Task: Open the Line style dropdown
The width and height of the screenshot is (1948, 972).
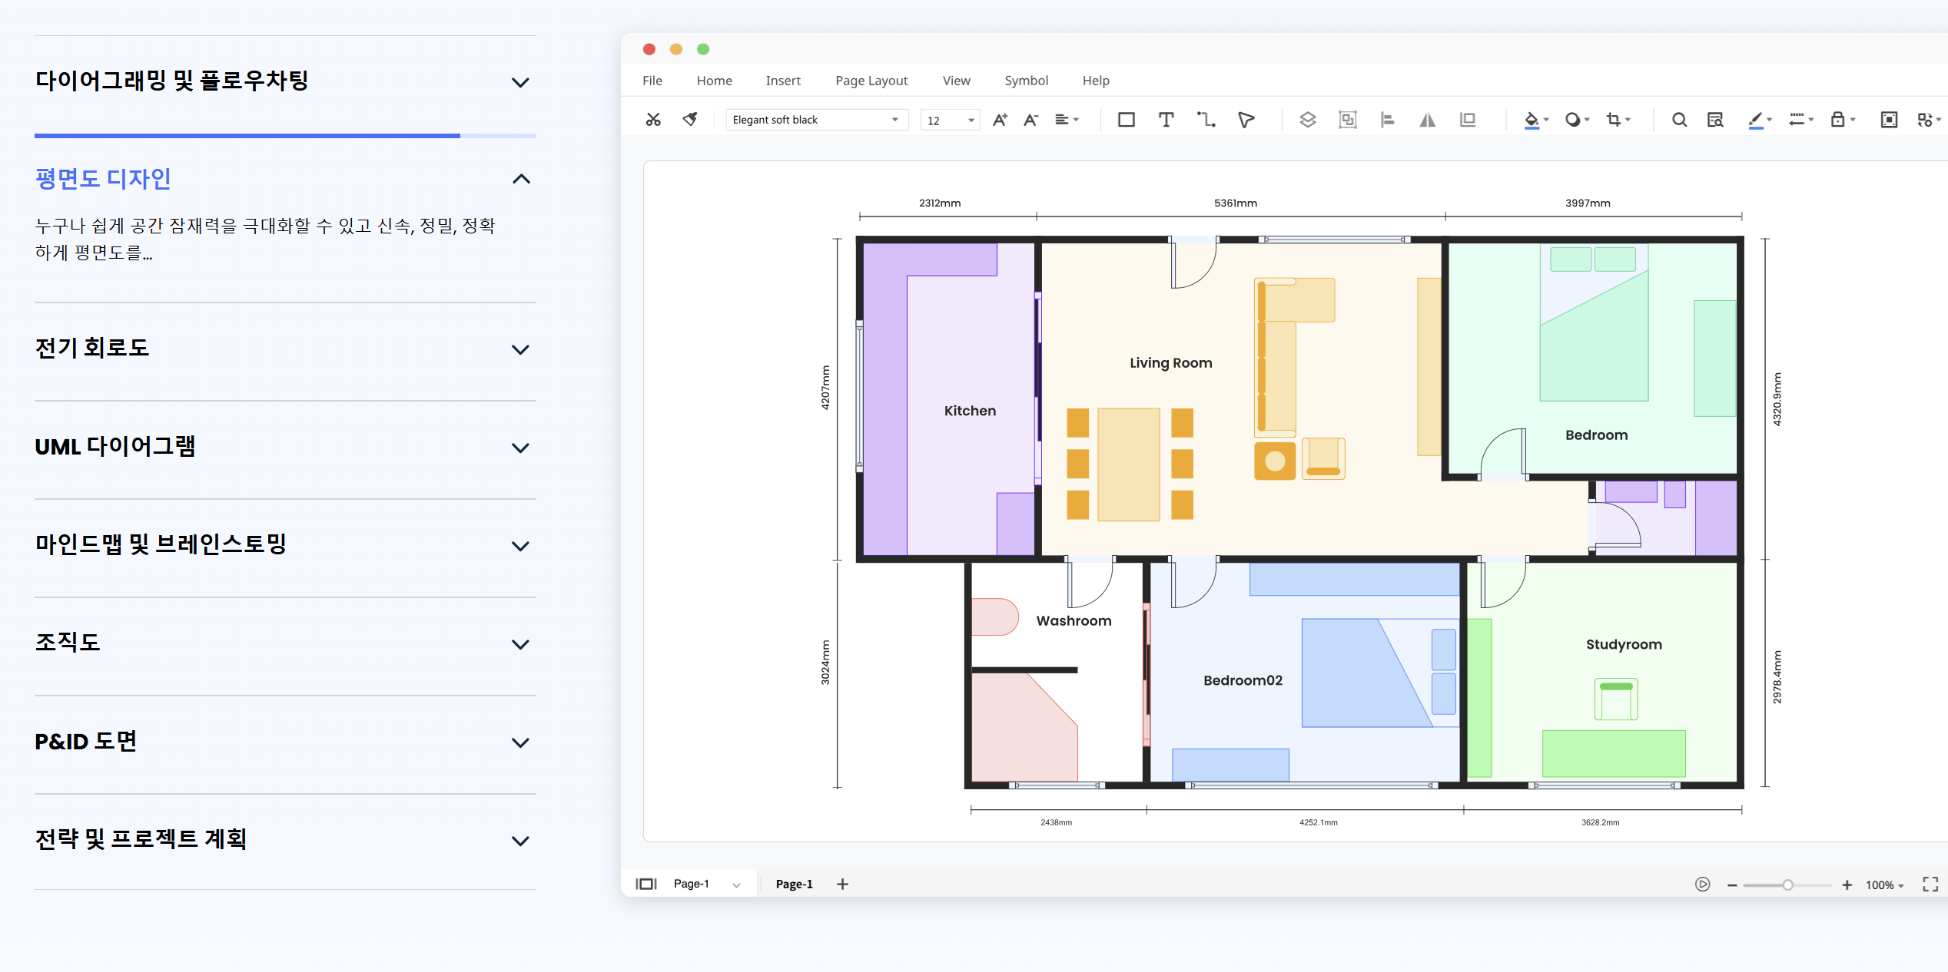Action: pos(1800,120)
